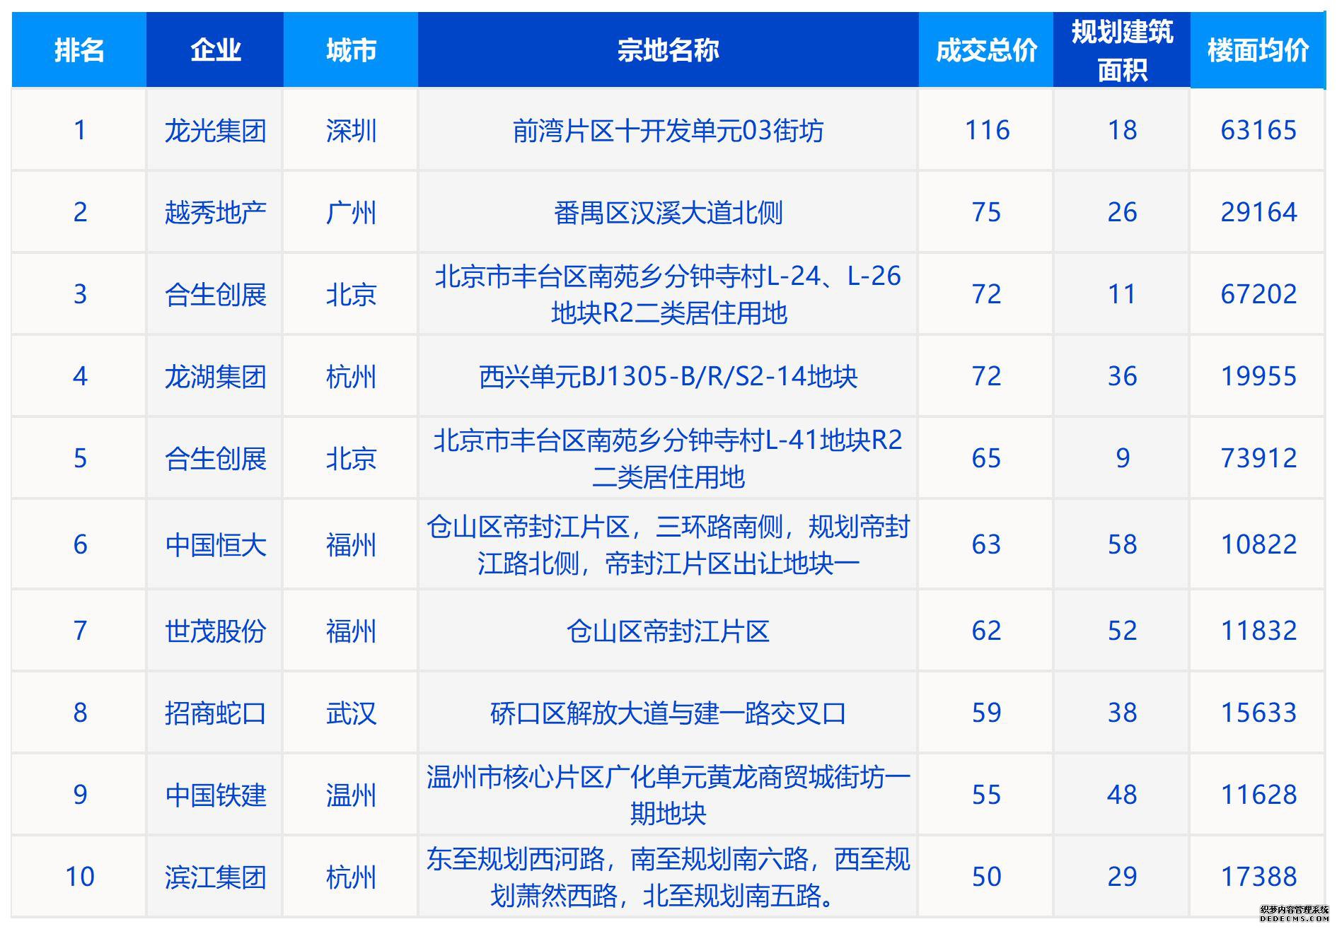Click 西兴单元BJ1305-B/R/S2-14地块 land name
The image size is (1337, 929).
(x=668, y=377)
